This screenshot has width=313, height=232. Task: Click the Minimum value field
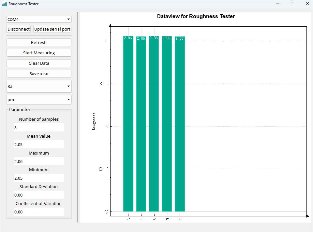click(39, 178)
